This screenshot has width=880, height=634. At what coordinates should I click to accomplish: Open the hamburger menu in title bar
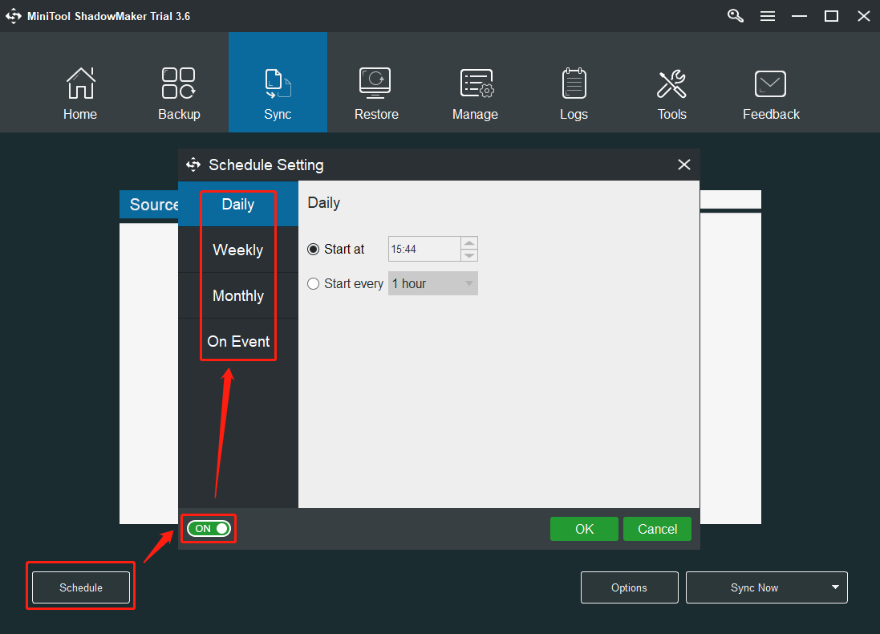(768, 16)
